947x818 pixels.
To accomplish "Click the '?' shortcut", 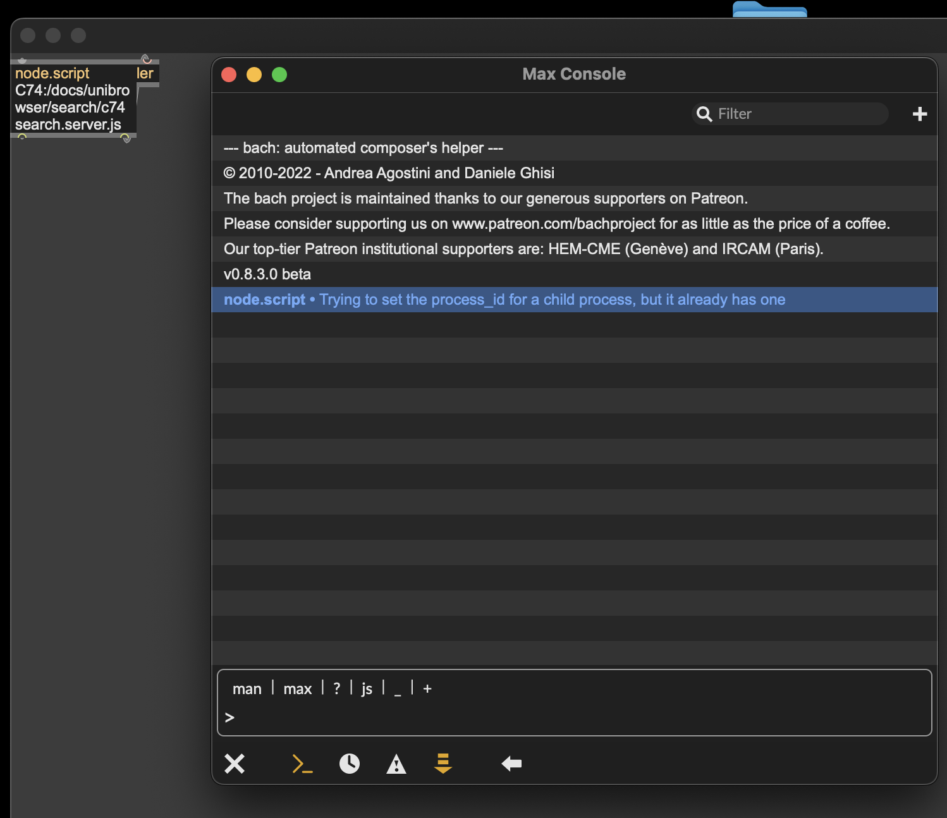I will tap(337, 689).
